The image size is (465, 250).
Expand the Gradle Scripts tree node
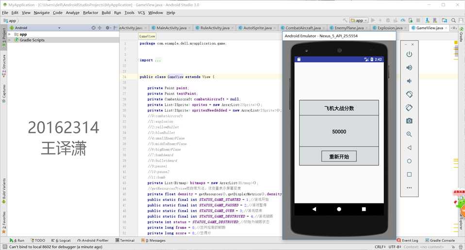(x=10, y=40)
